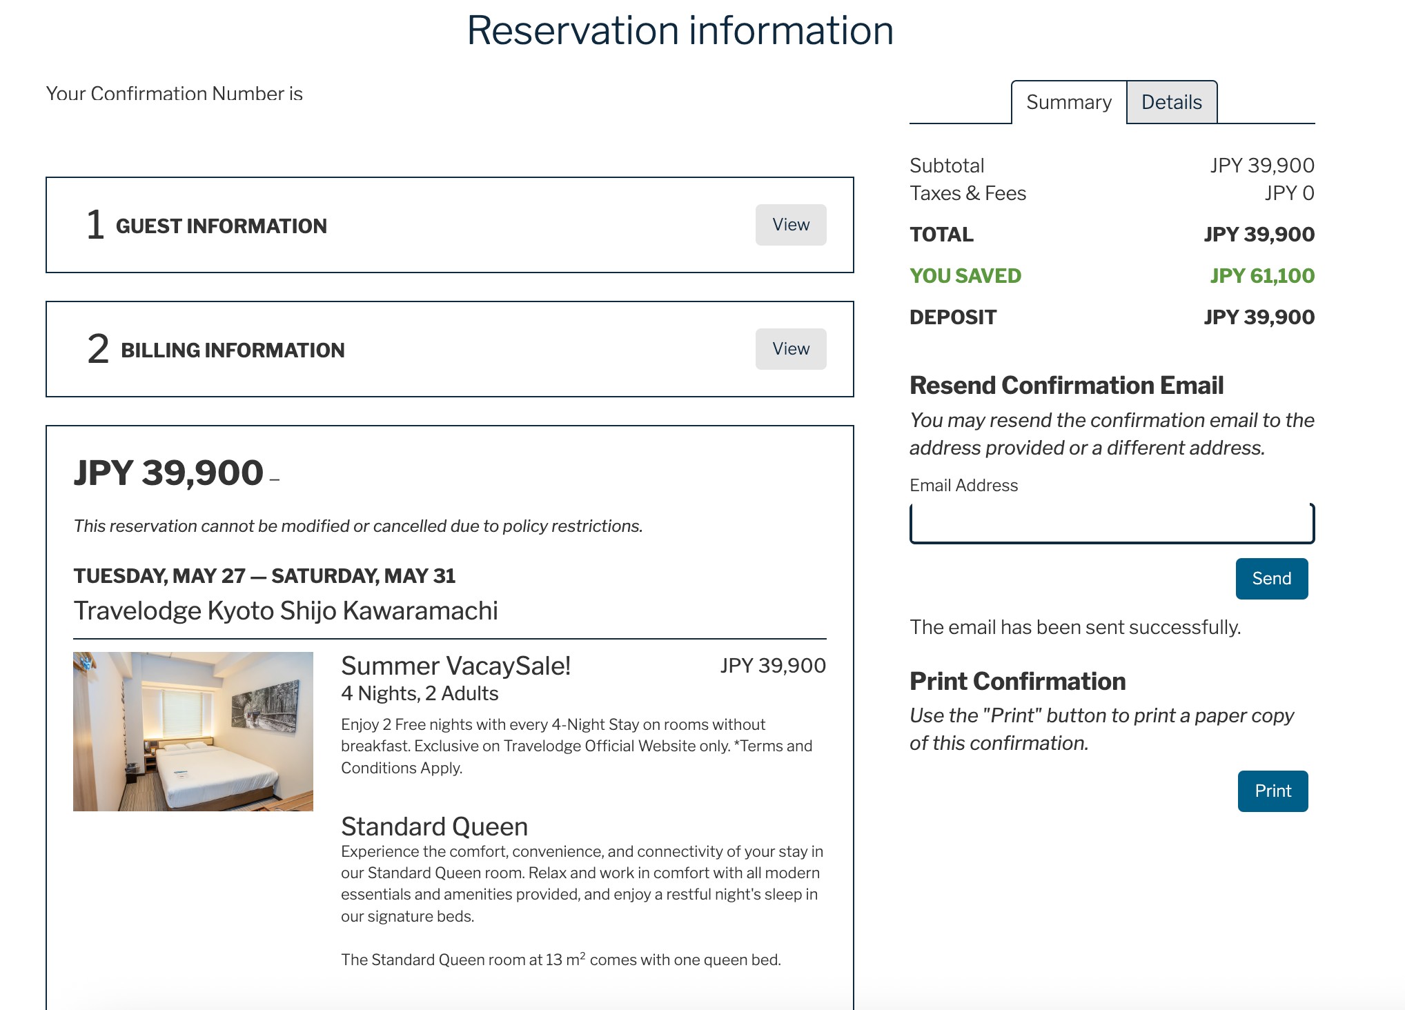The height and width of the screenshot is (1010, 1405).
Task: Send the confirmation email
Action: tap(1272, 579)
